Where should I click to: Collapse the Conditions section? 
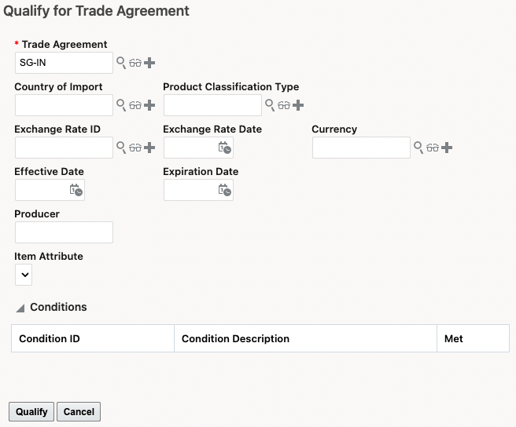20,308
